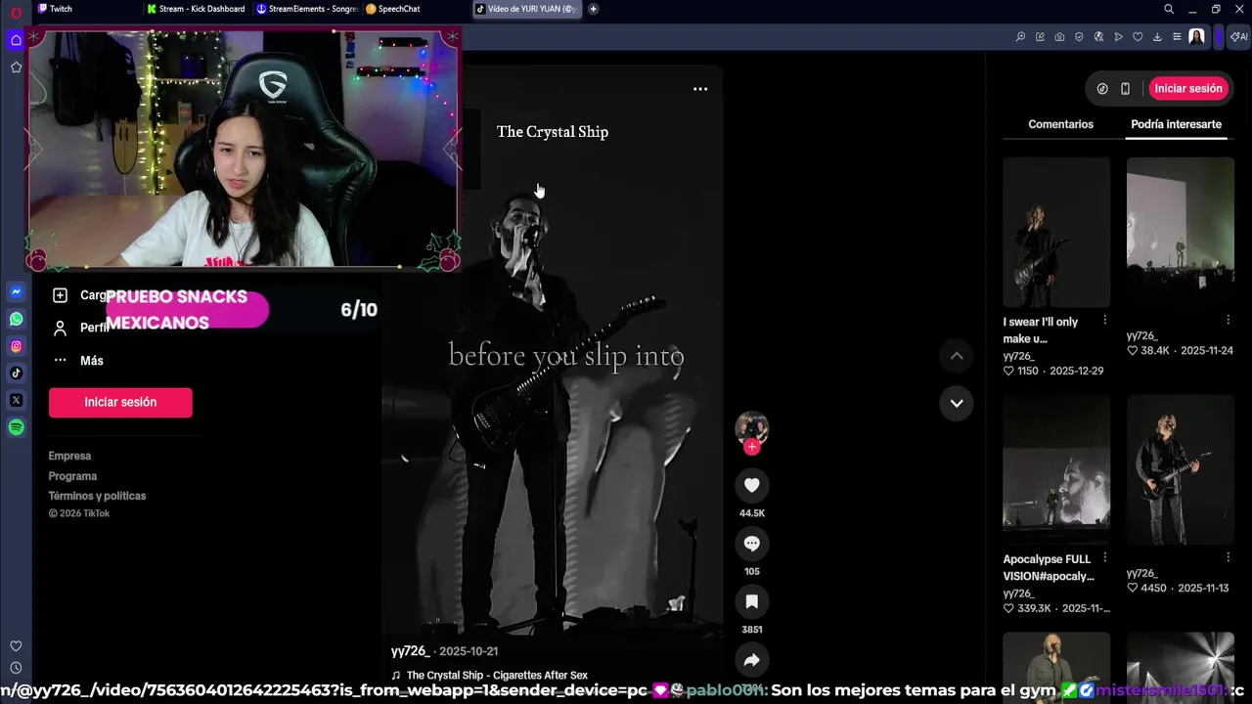
Task: Open Instagram in Opera sidebar
Action: [x=16, y=346]
